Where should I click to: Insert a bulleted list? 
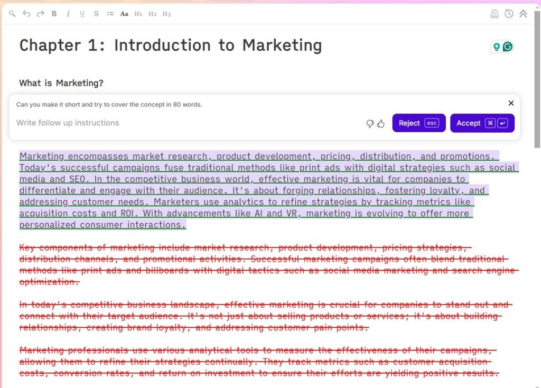(110, 14)
